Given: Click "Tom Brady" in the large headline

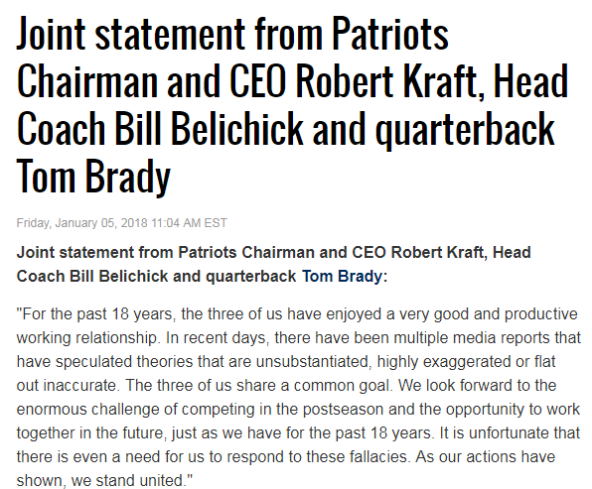Looking at the screenshot, I should point(93,177).
